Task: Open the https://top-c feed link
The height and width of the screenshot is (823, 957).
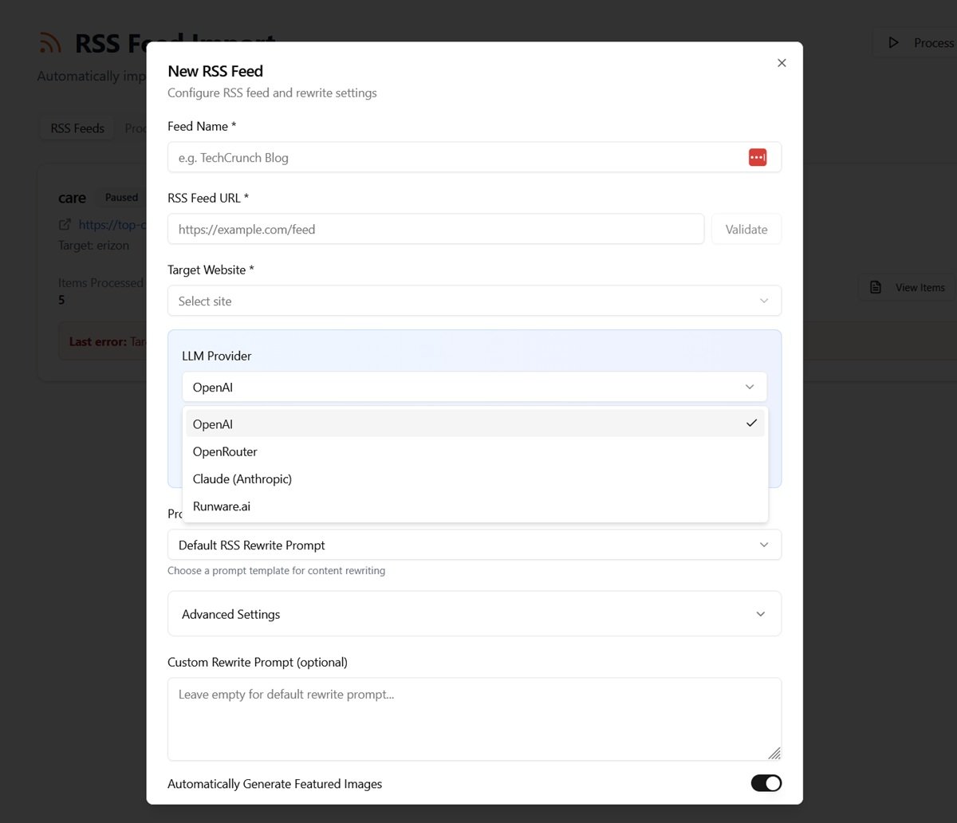Action: pyautogui.click(x=112, y=224)
